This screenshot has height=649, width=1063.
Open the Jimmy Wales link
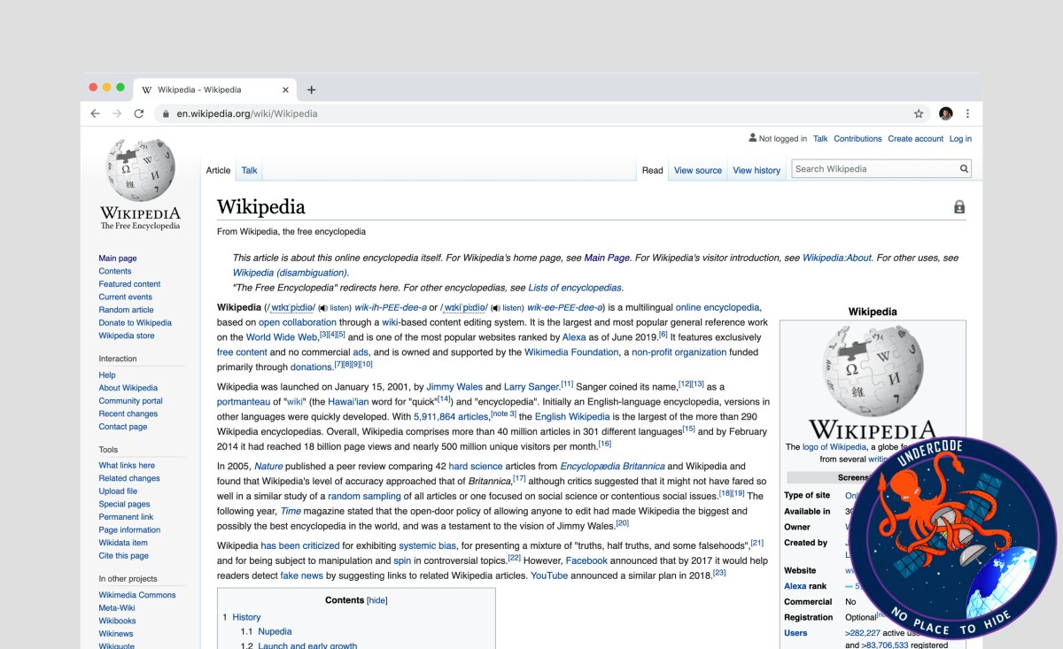[454, 387]
